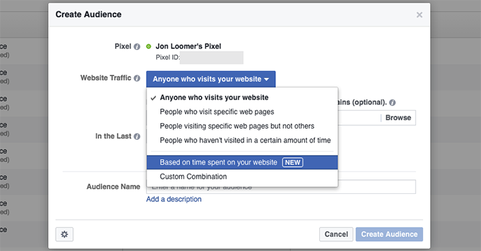Click the Cancel button

point(336,234)
